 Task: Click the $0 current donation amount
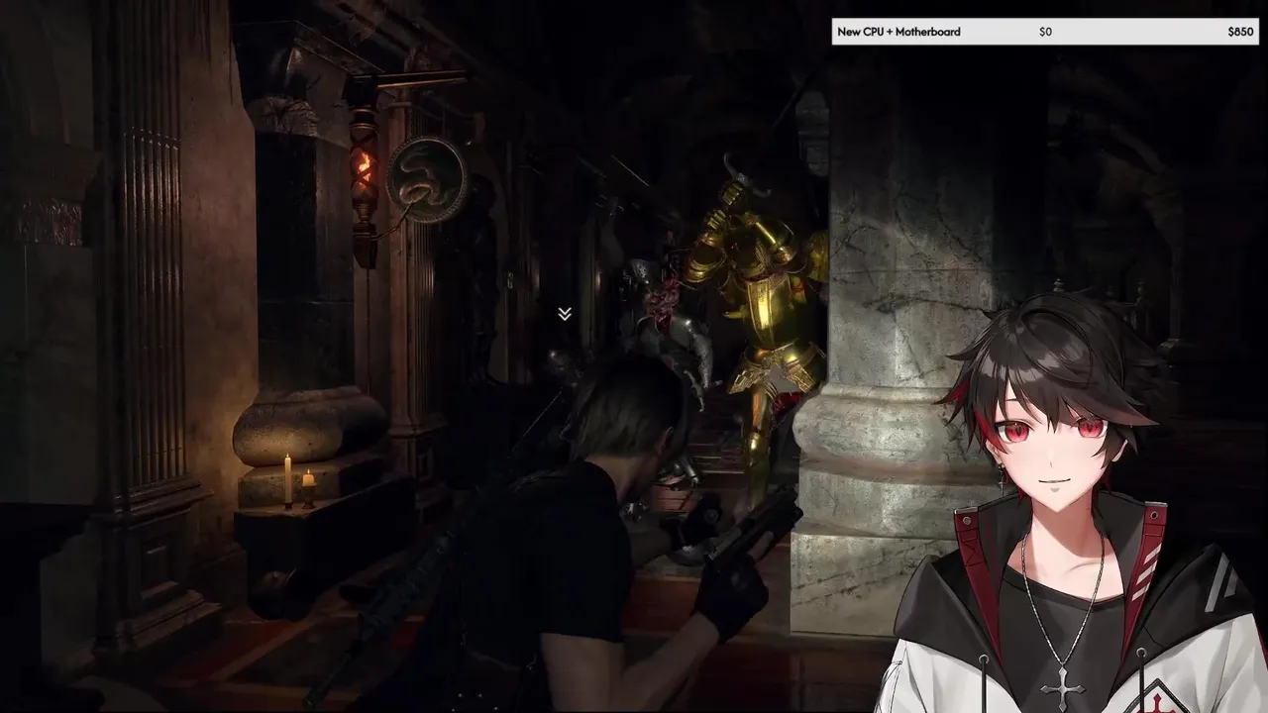click(x=1045, y=32)
